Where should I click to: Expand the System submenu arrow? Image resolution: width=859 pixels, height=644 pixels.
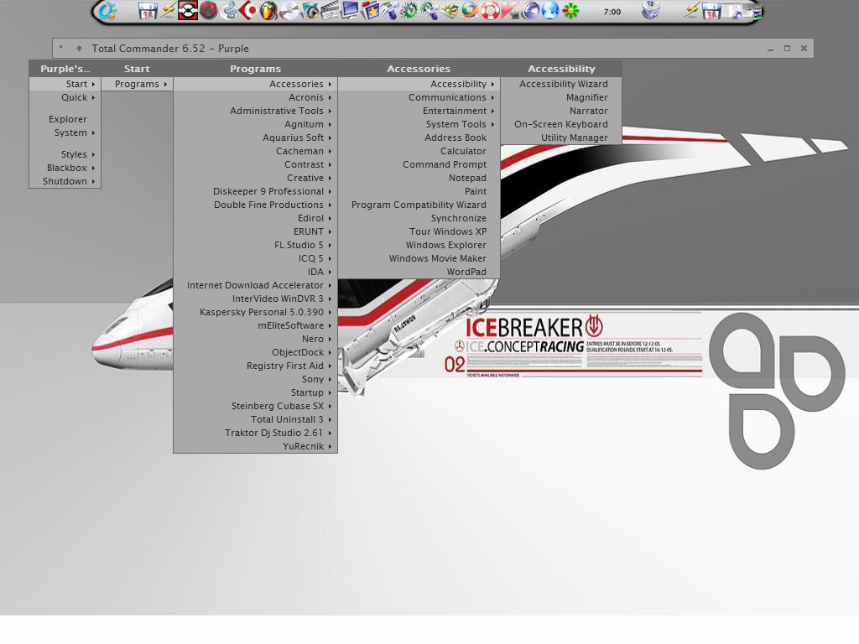[x=93, y=132]
